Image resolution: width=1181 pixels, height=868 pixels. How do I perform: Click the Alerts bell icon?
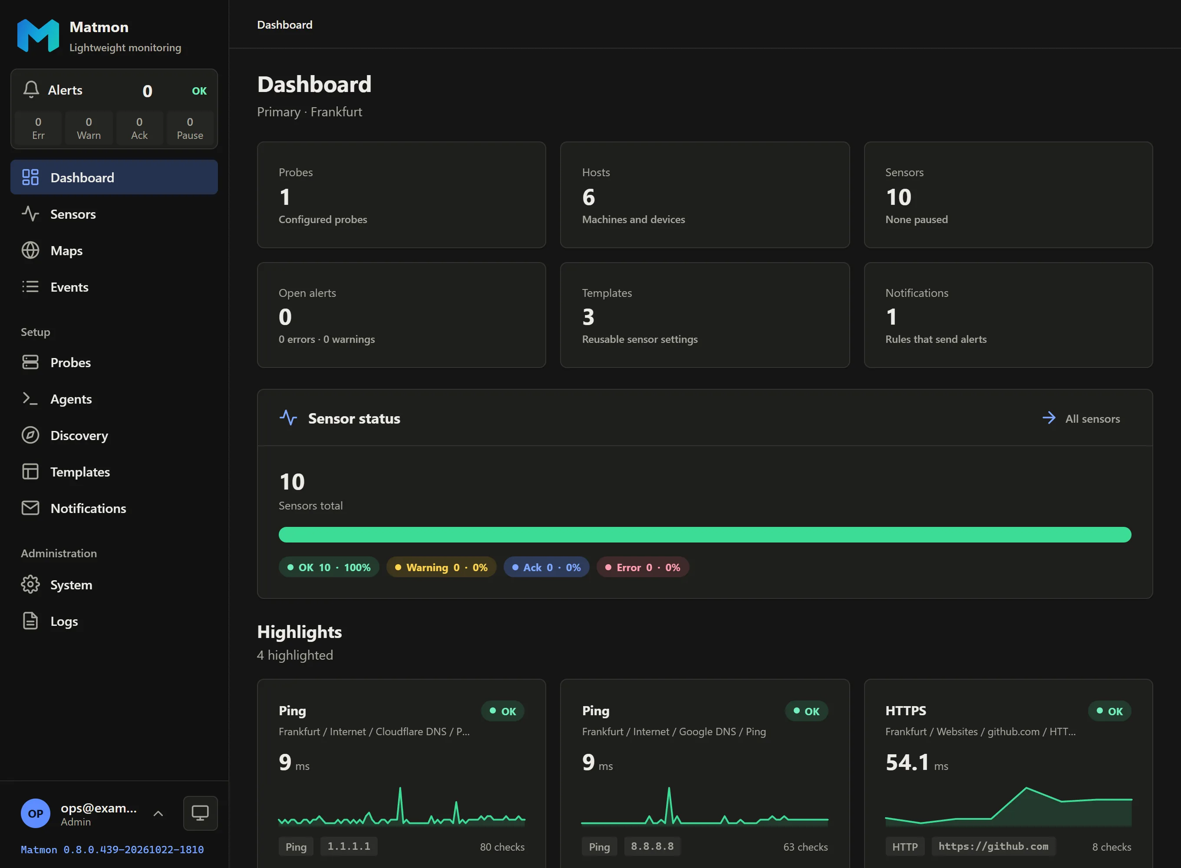tap(31, 90)
